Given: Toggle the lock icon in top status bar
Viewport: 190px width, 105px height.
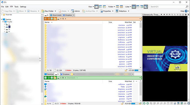Looking at the screenshot, I should [x=126, y=70].
